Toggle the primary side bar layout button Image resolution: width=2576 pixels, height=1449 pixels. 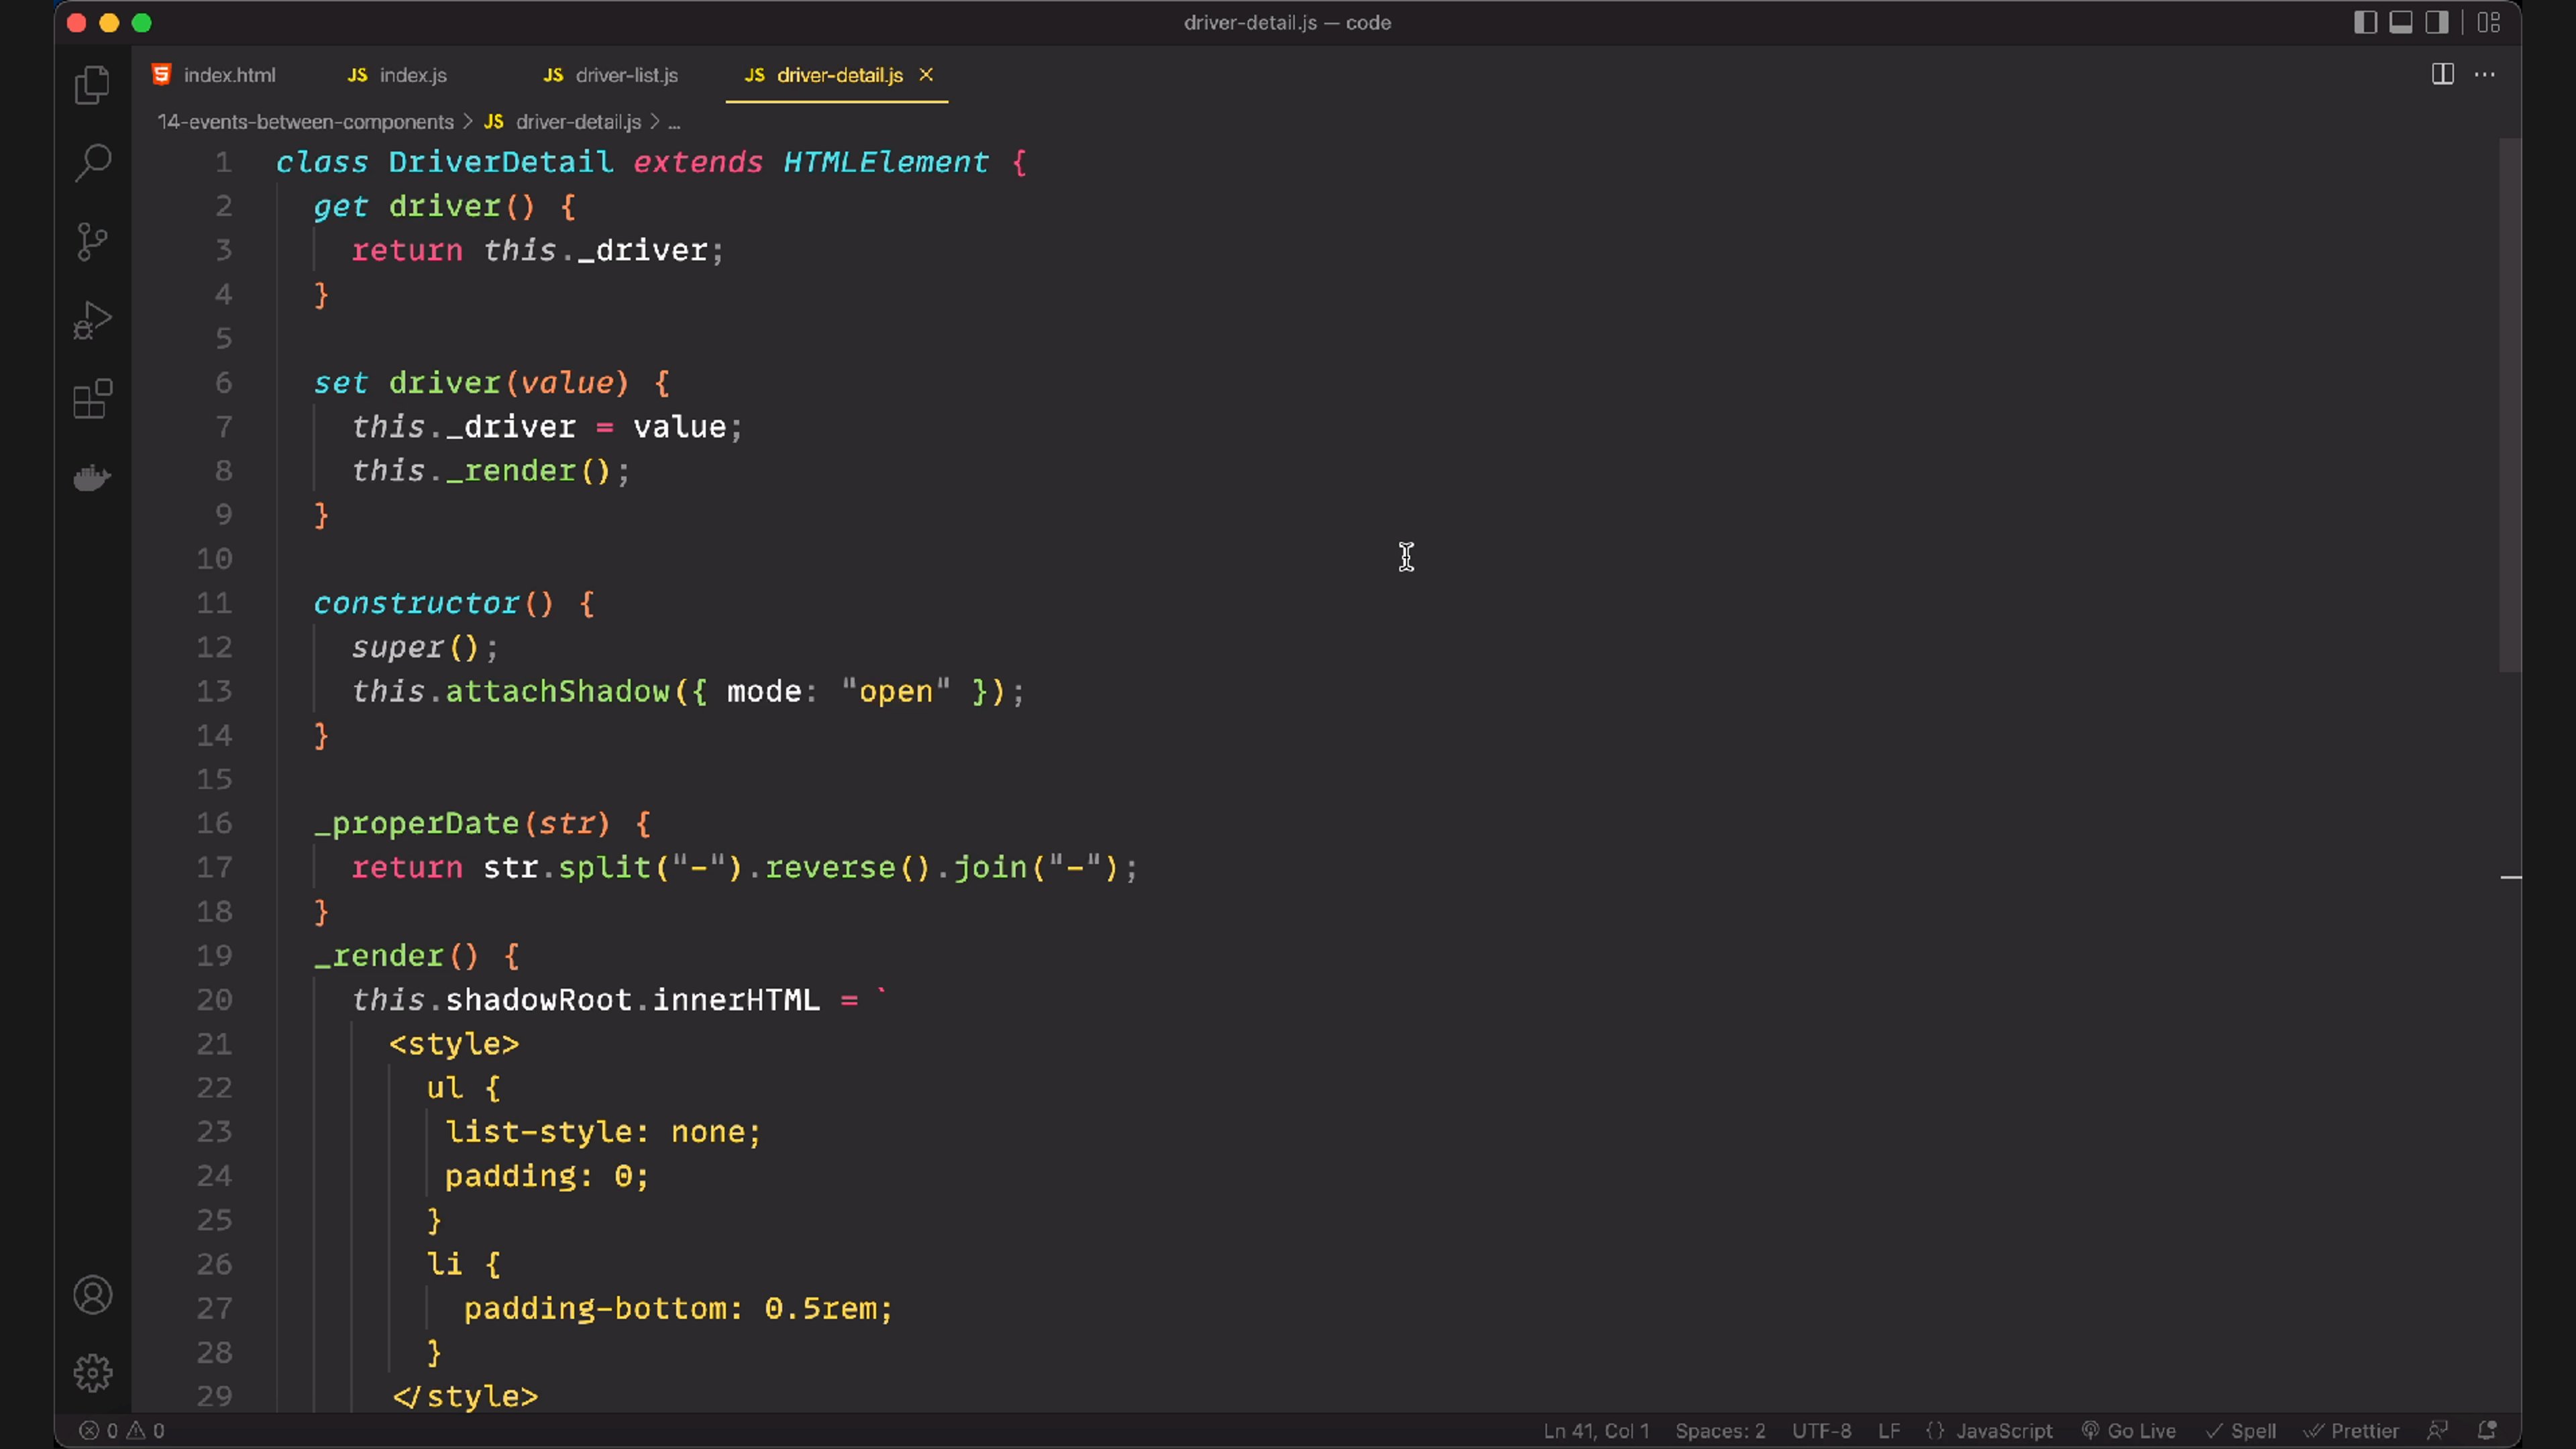[2365, 22]
